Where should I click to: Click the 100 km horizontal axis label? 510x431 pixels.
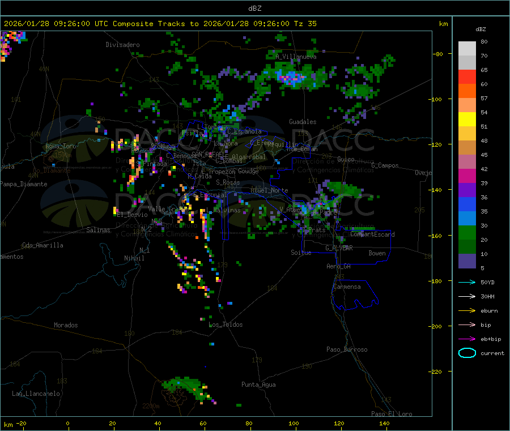coord(294,423)
